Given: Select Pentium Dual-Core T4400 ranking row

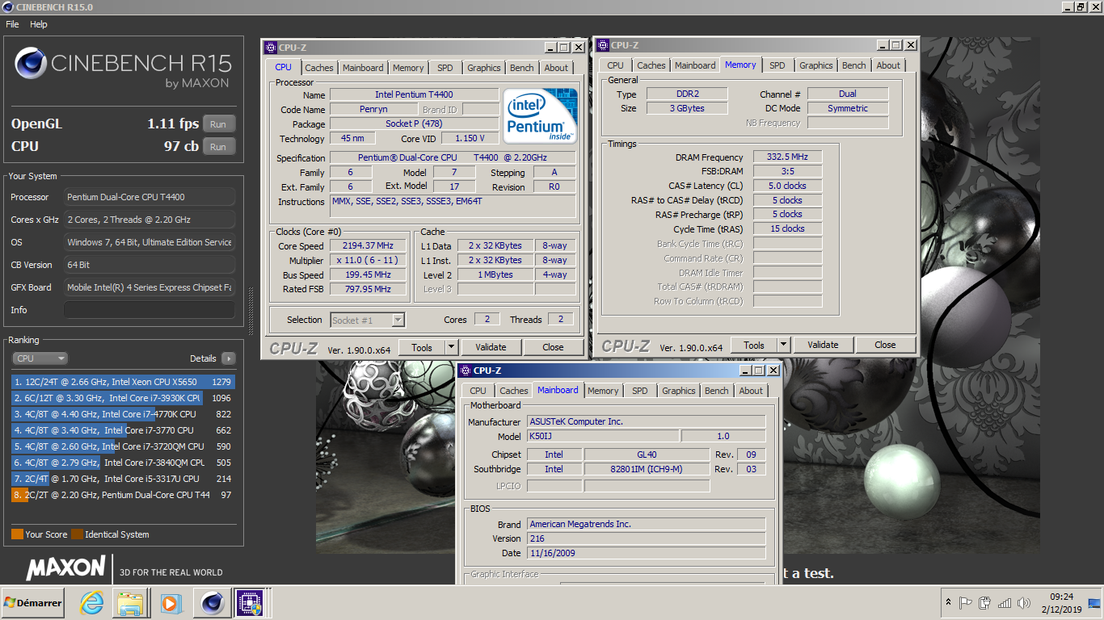Looking at the screenshot, I should [123, 495].
